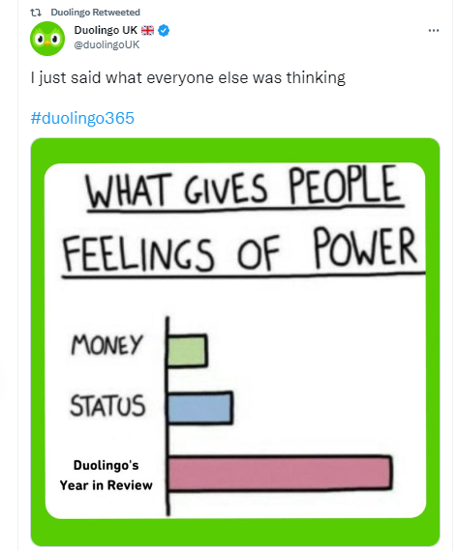Click the tweet text about everyone thinking
The height and width of the screenshot is (551, 458).
188,78
